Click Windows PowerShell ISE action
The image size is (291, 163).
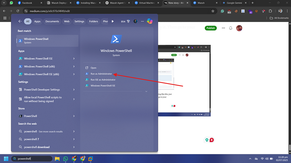coord(103,86)
